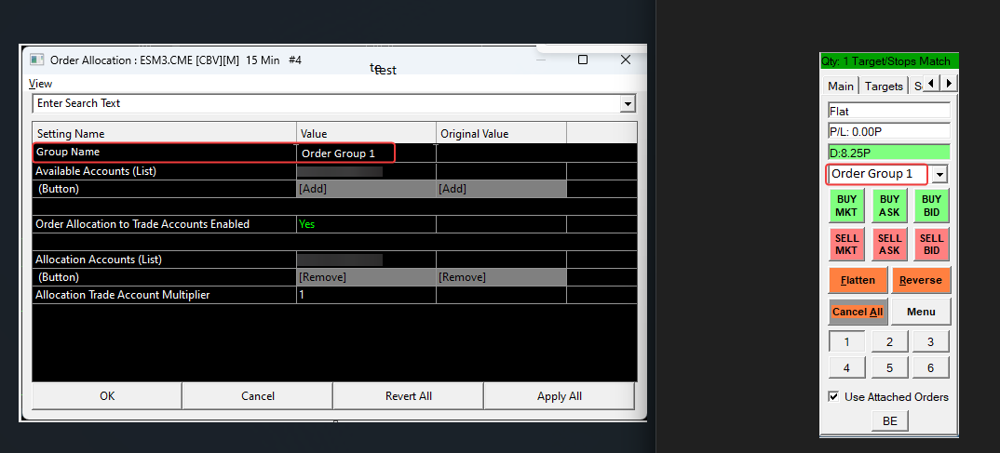Click the Flat position field
The height and width of the screenshot is (453, 1000).
pyautogui.click(x=889, y=111)
